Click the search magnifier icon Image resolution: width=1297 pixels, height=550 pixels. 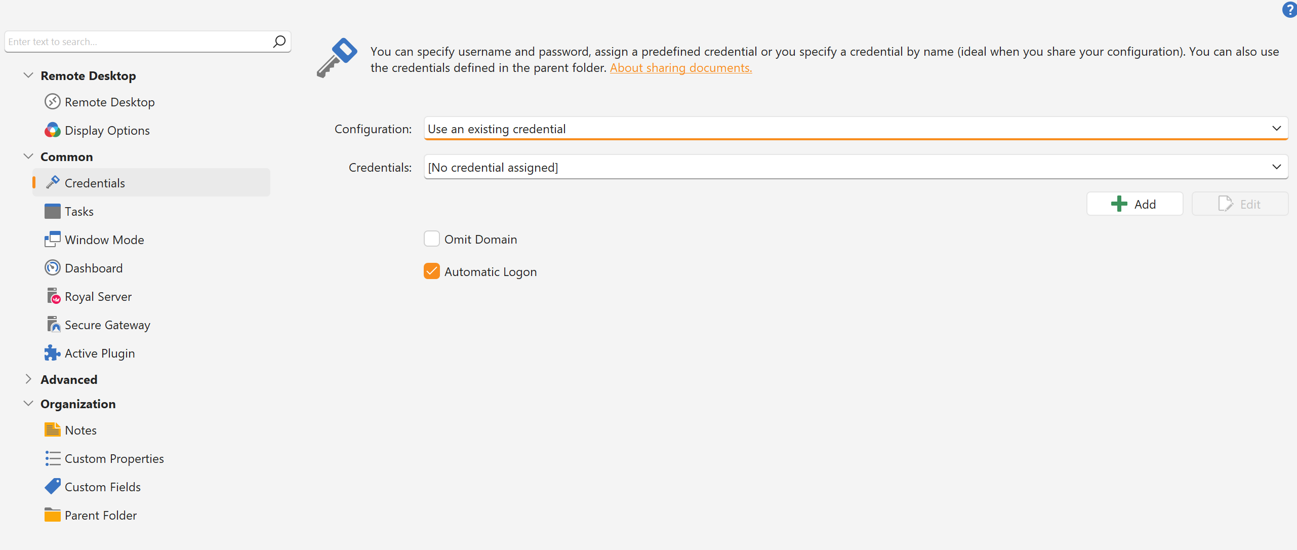pos(279,42)
